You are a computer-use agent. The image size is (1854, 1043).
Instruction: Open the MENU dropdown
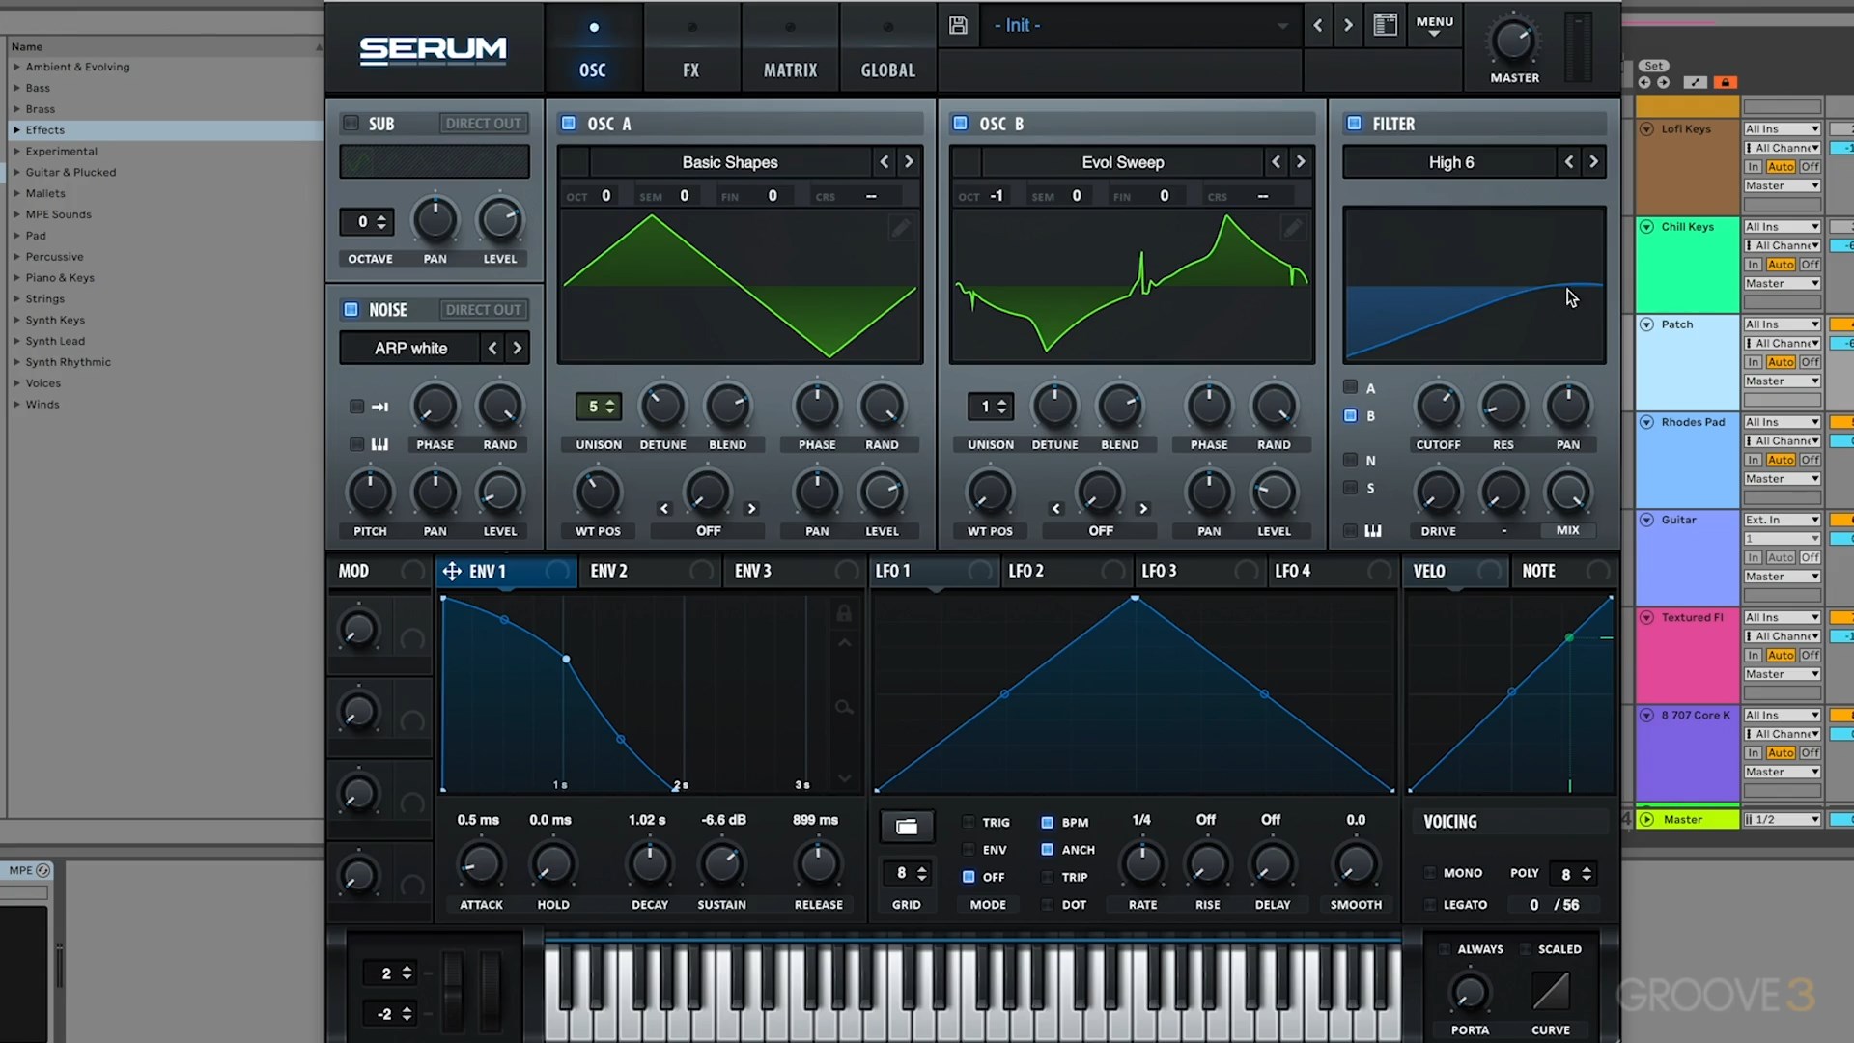pyautogui.click(x=1434, y=26)
